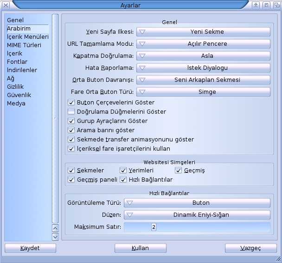The image size is (282, 263).
Task: Click the depth gadget in title bar
Action: coord(277,5)
